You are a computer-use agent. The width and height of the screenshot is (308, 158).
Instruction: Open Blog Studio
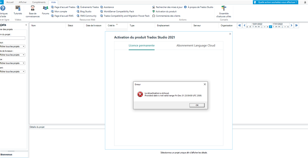point(84,12)
